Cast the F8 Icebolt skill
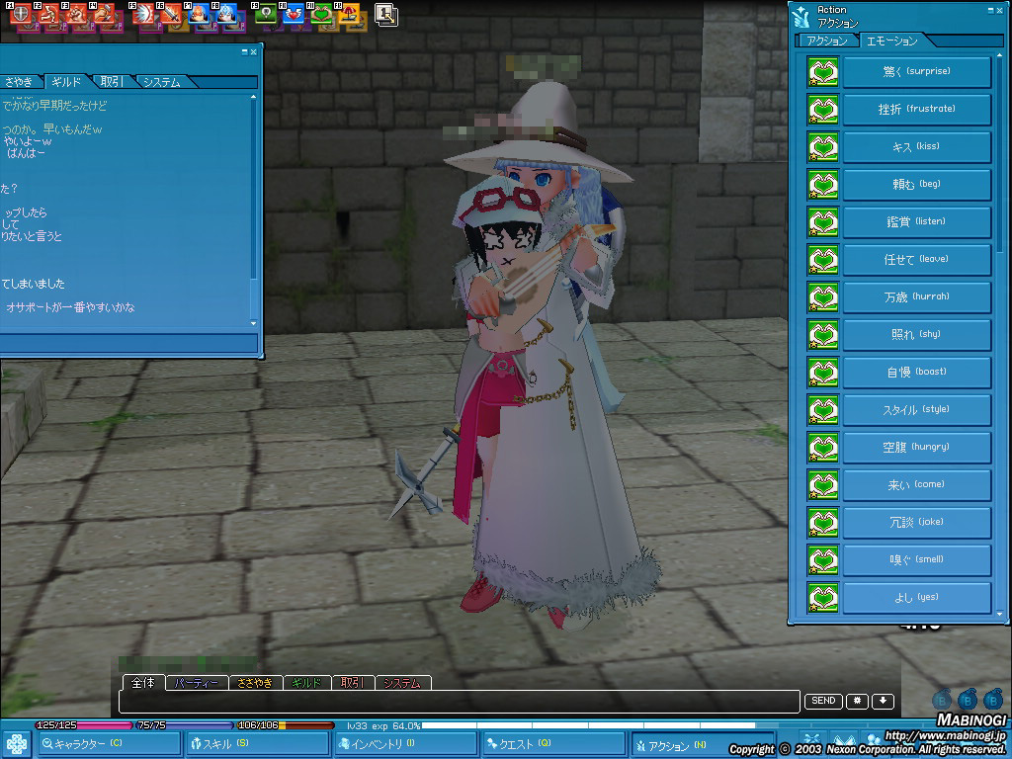1012x759 pixels. tap(226, 14)
